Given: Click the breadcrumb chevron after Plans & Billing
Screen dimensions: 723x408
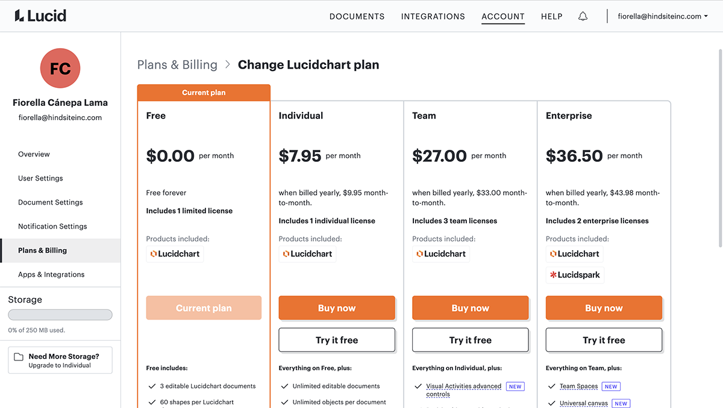Looking at the screenshot, I should pos(228,65).
